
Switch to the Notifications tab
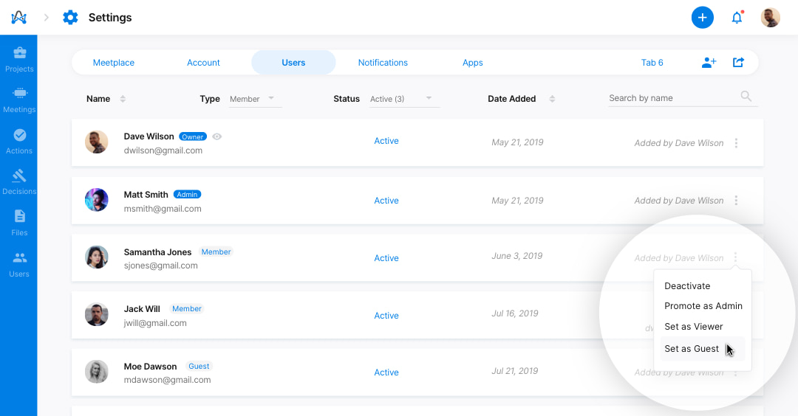[383, 63]
